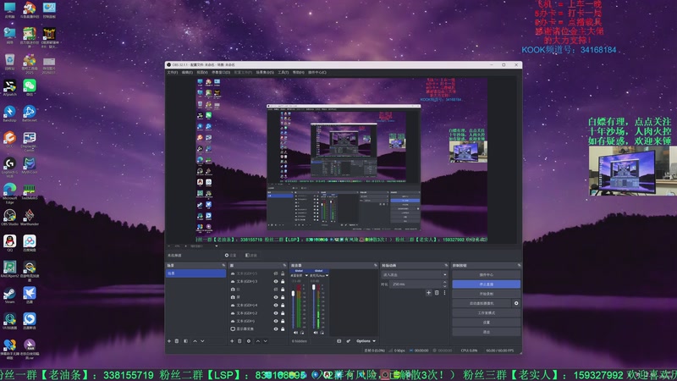The height and width of the screenshot is (381, 677).
Task: Open OBS Studio desktop icon
Action: point(9,218)
